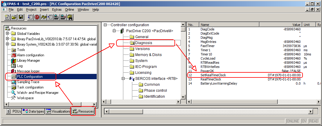
Task: Select the Phase control folder
Action: 155,91
